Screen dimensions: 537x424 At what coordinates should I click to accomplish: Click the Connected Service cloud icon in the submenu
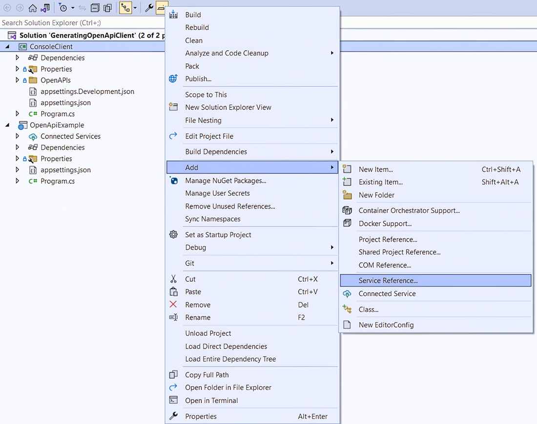click(347, 294)
